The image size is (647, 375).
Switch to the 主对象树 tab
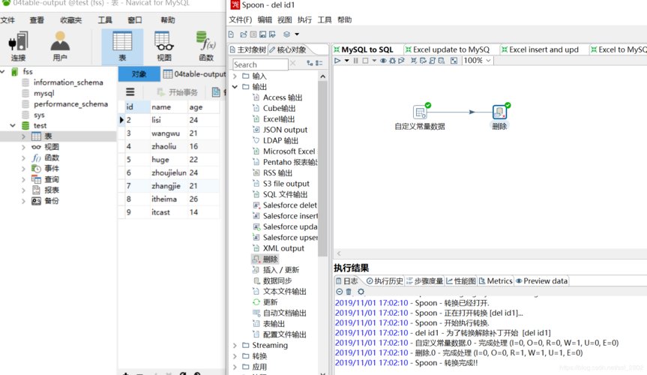(248, 50)
